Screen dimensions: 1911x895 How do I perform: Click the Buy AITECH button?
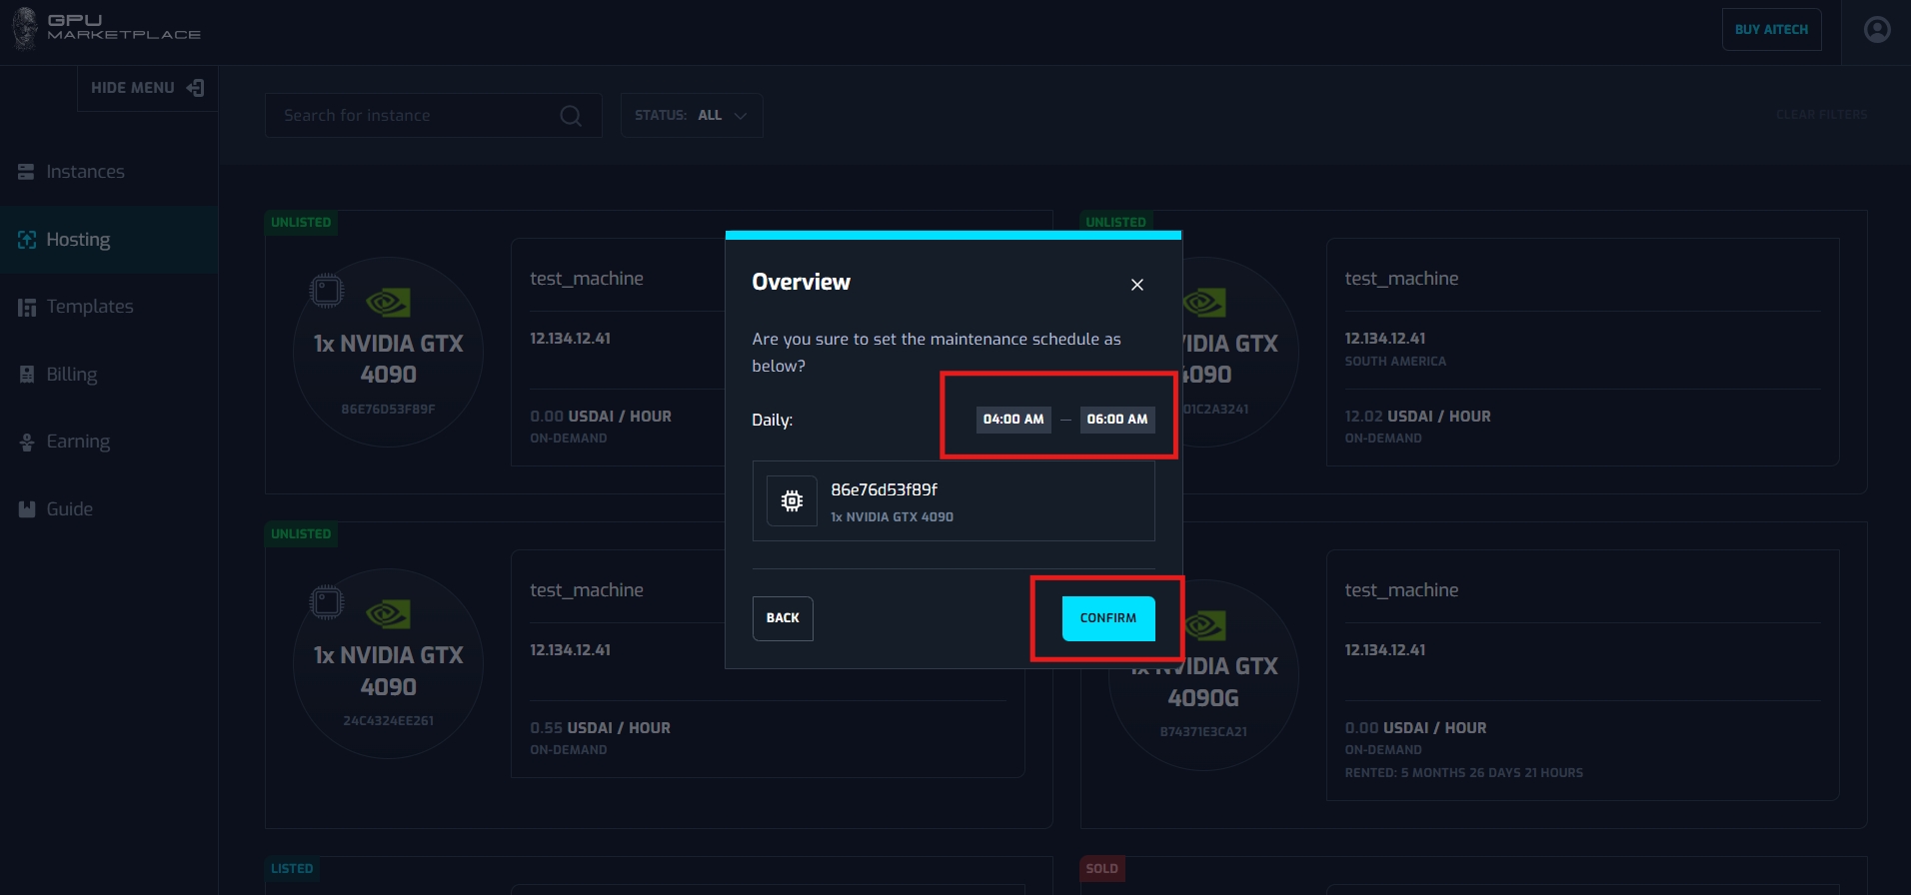tap(1770, 30)
